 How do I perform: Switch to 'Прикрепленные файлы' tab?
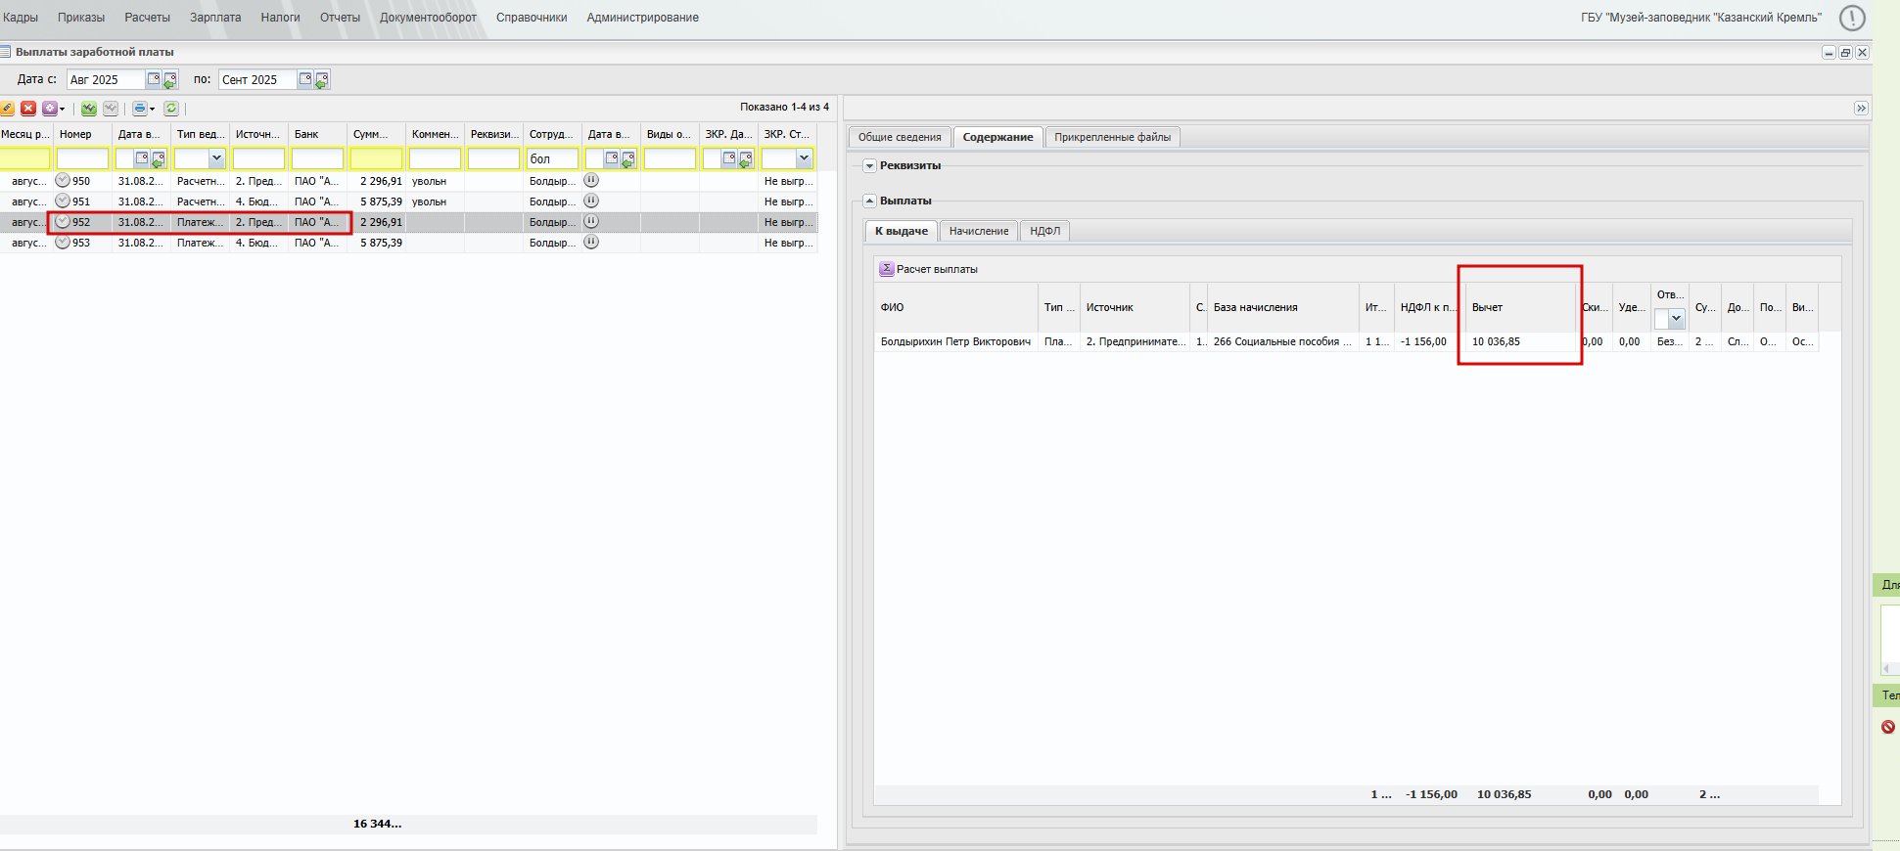point(1112,137)
